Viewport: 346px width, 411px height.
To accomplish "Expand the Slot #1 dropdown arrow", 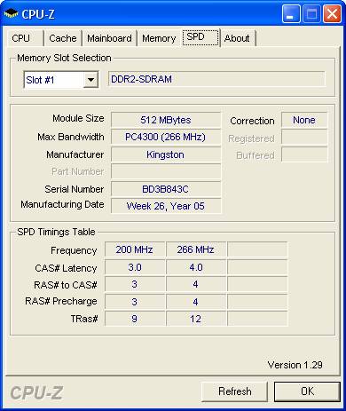I will click(x=90, y=80).
